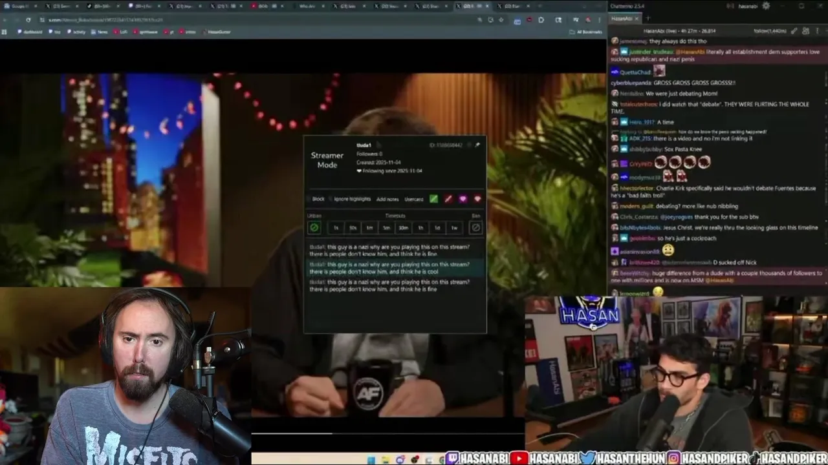
Task: Copy username icon next to tbuda1
Action: [x=378, y=145]
